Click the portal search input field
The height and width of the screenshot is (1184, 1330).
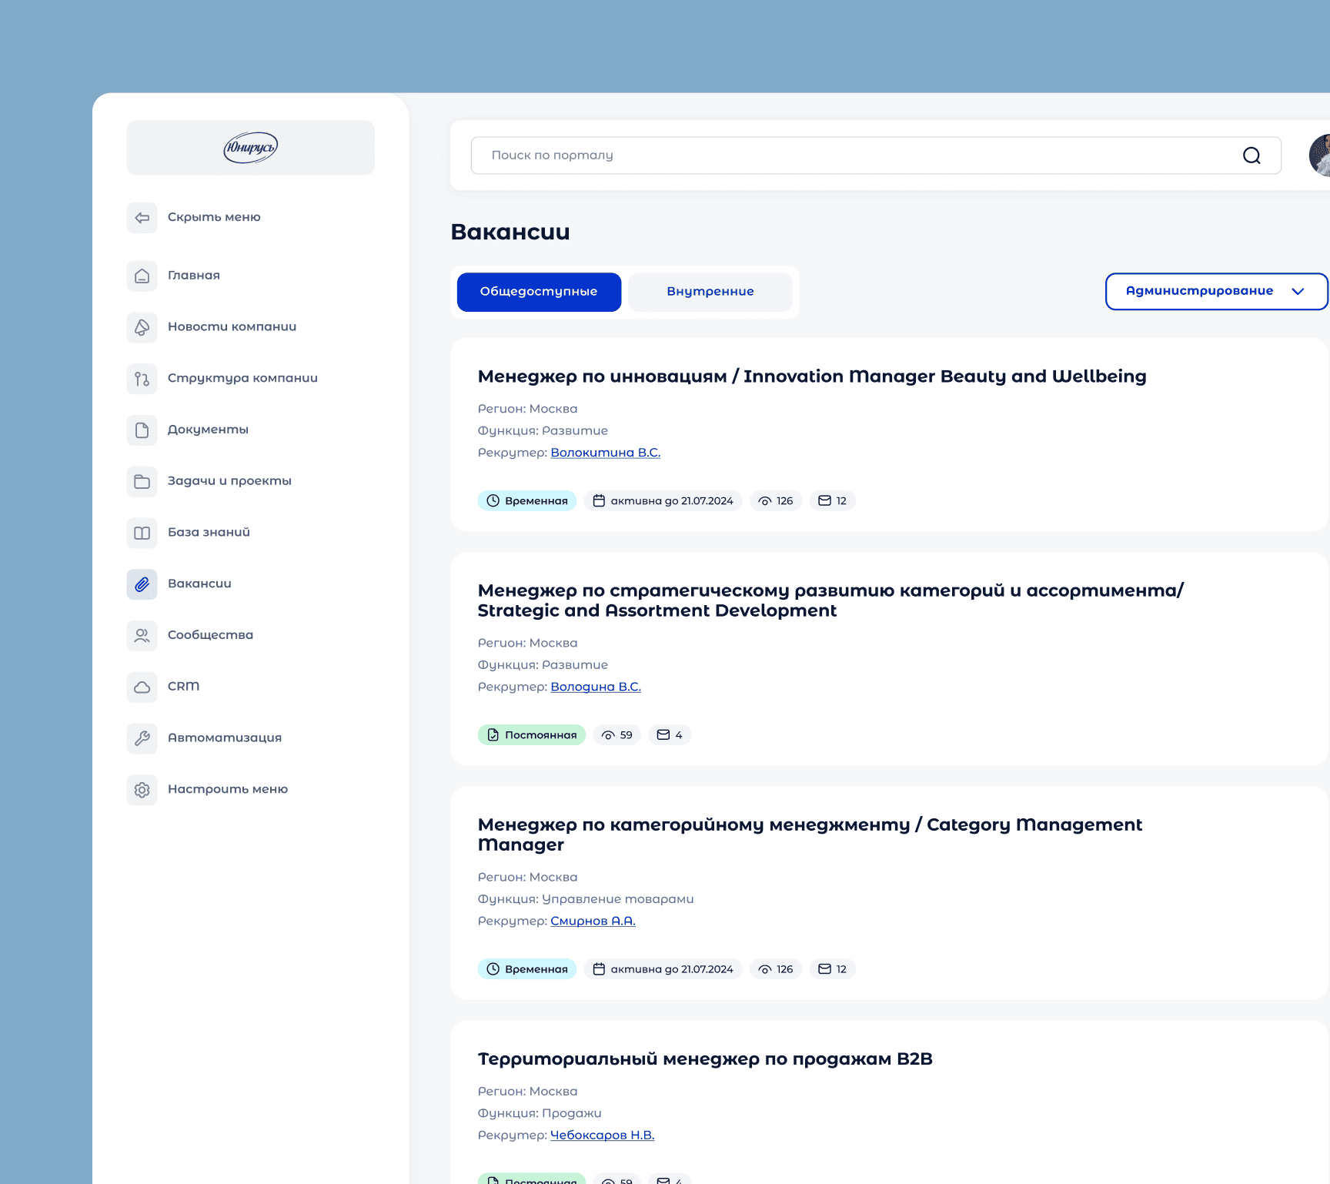pos(854,156)
